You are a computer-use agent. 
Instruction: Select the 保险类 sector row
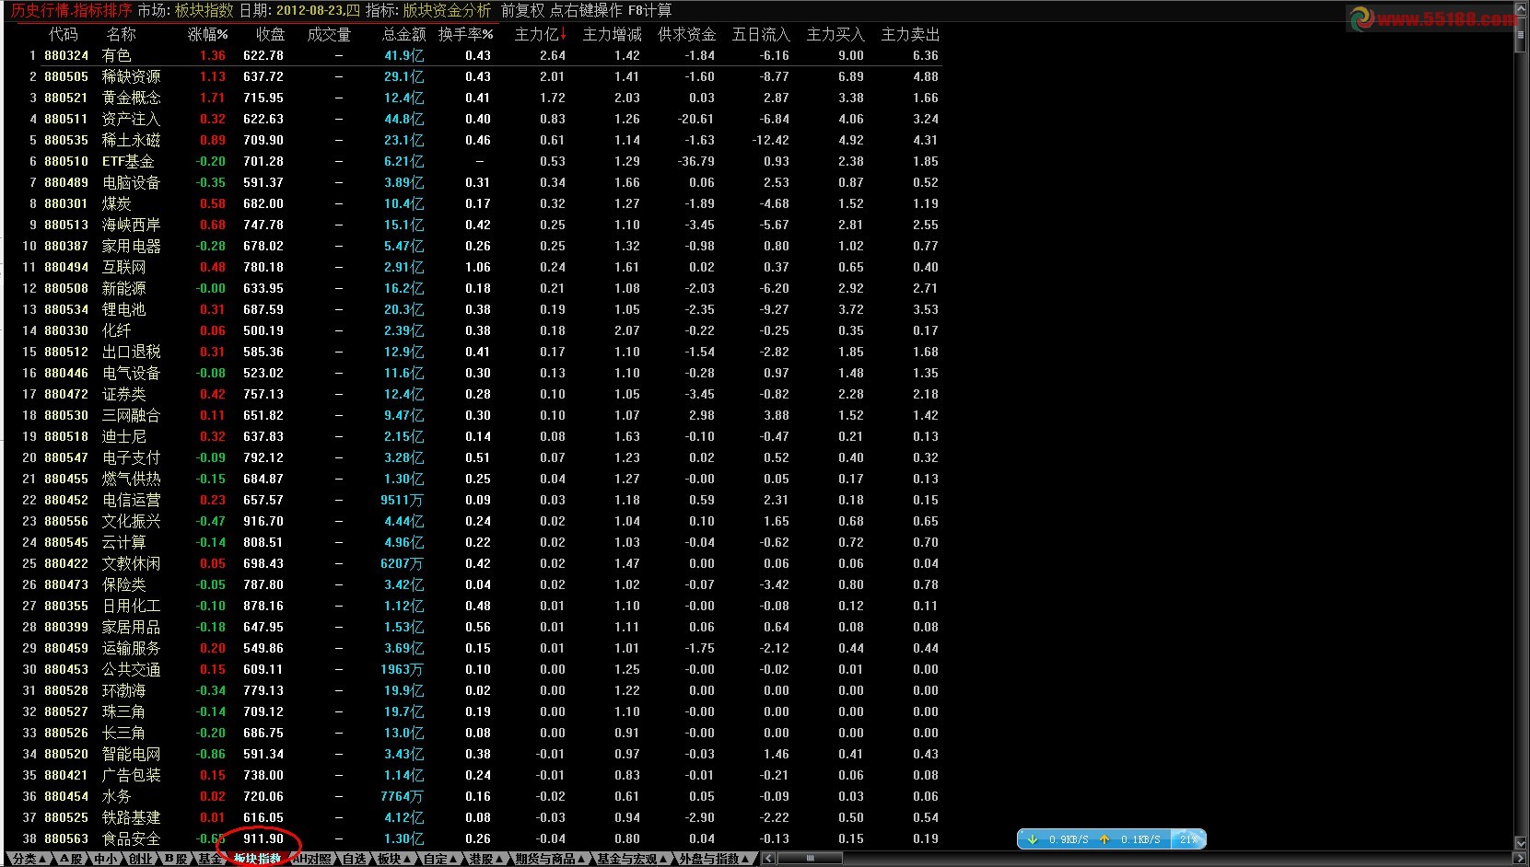[474, 584]
